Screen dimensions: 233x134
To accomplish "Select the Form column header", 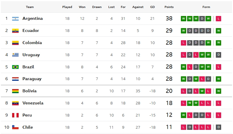I will tap(206, 7).
